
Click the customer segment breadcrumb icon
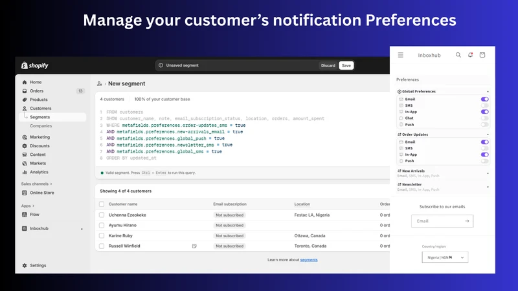(x=100, y=84)
